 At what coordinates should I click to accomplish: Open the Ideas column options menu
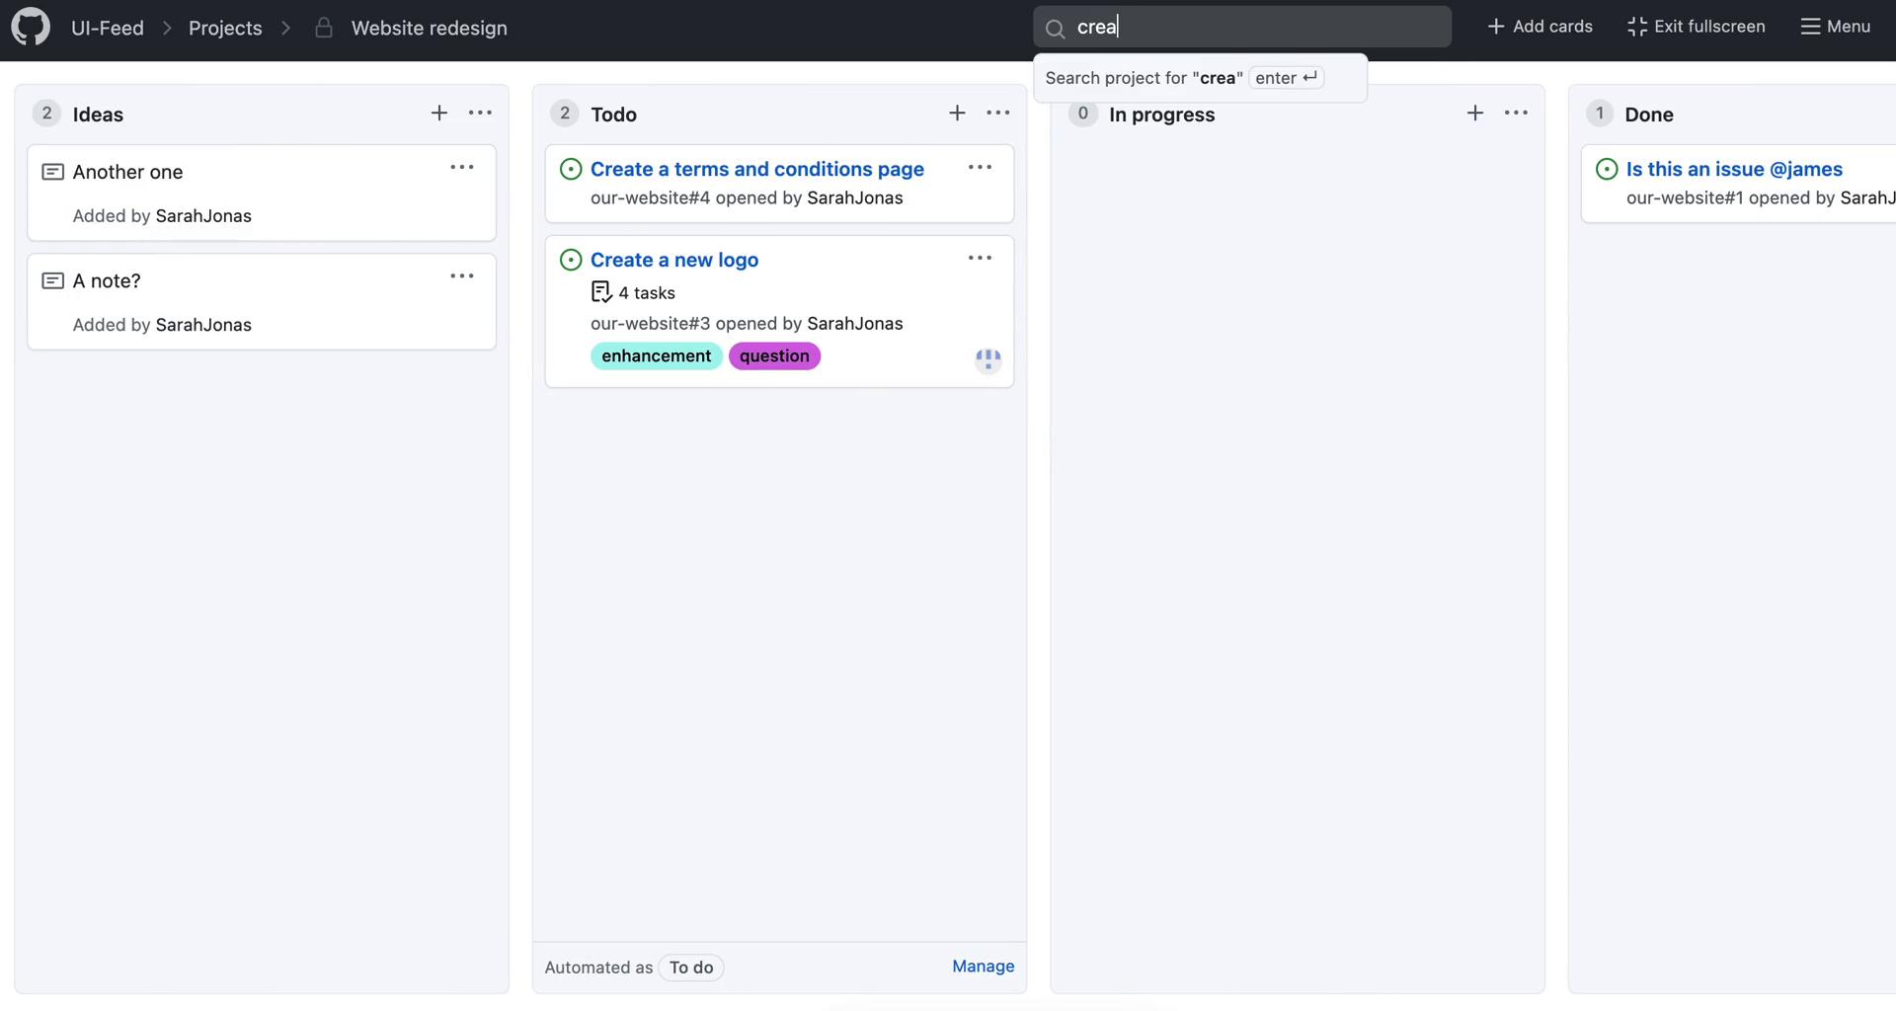[480, 114]
